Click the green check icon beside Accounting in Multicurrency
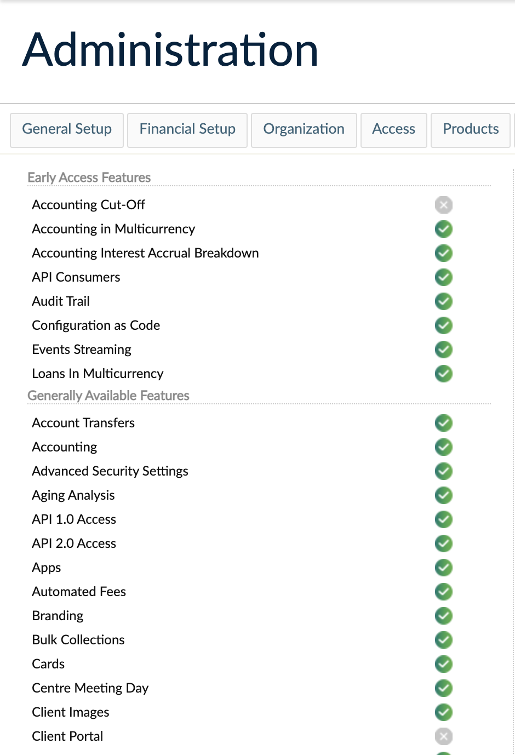This screenshot has height=755, width=515. click(x=443, y=229)
